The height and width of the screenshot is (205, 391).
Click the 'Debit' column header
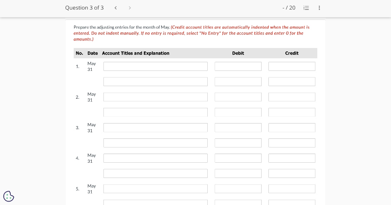tap(238, 53)
